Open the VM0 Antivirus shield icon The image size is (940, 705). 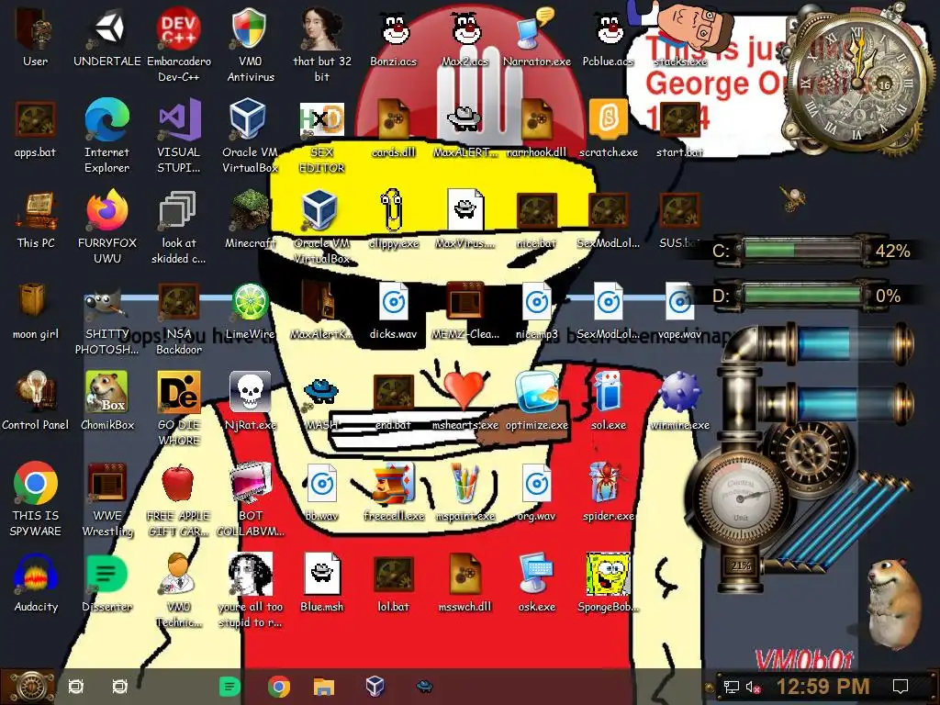click(x=250, y=30)
